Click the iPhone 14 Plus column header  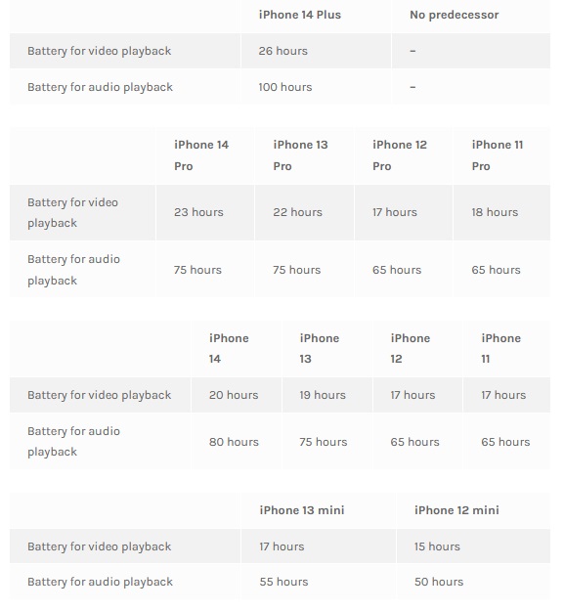[x=299, y=15]
